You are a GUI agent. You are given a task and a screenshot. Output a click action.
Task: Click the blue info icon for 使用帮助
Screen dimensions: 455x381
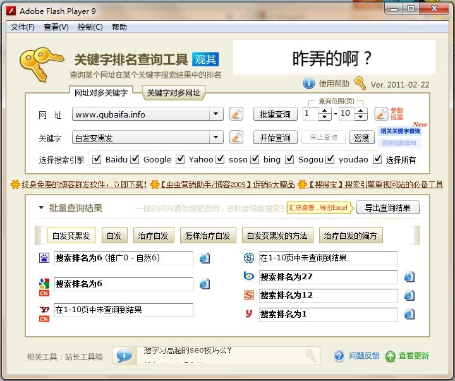[309, 83]
